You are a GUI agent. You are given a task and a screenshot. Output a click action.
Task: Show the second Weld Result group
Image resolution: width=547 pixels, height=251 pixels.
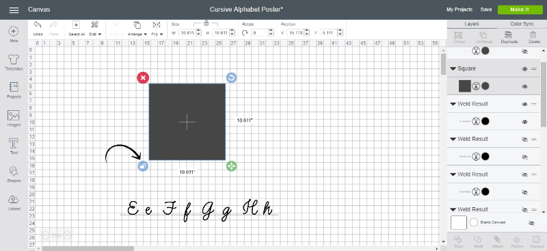point(524,140)
